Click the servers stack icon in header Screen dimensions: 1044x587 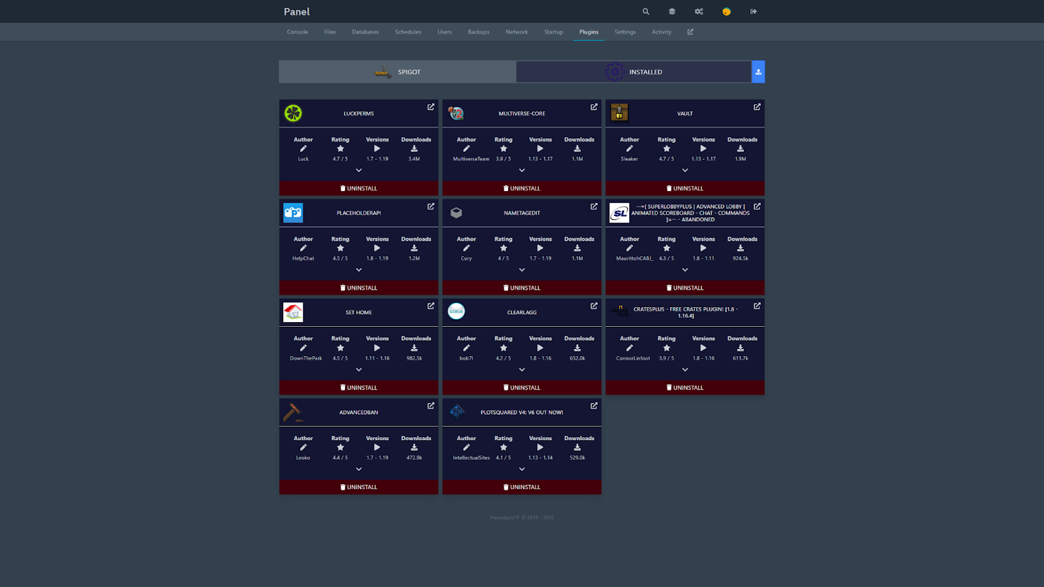click(x=672, y=12)
